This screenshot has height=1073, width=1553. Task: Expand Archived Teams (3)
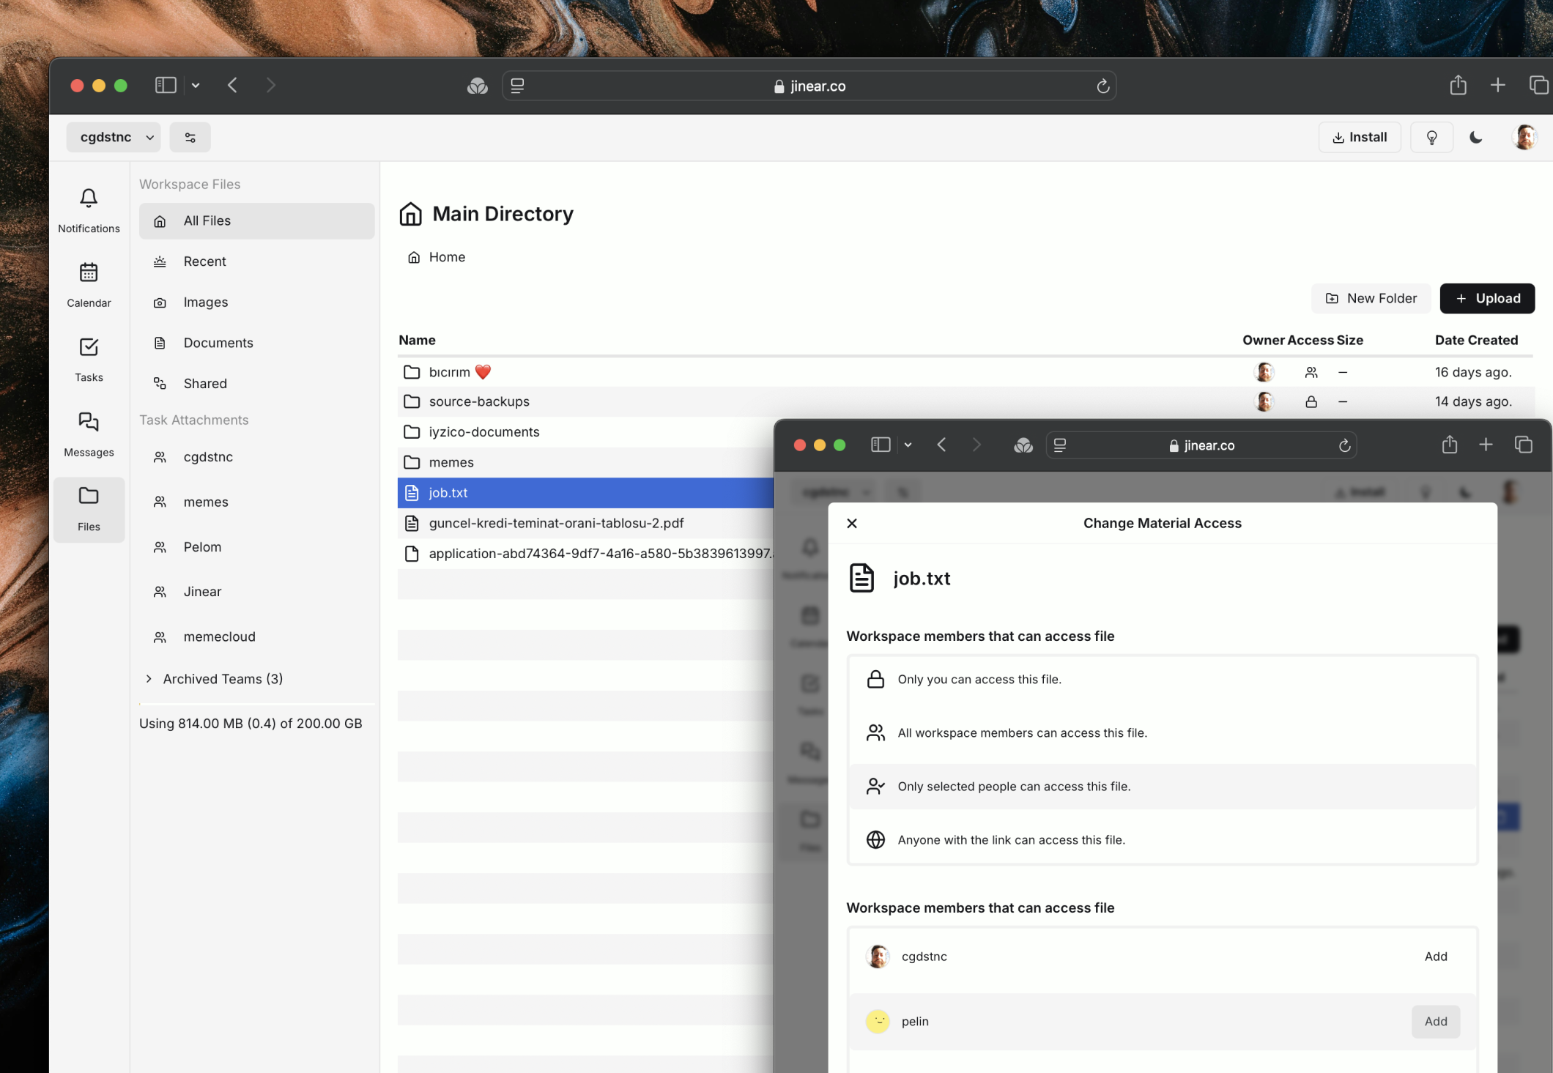[x=222, y=678]
